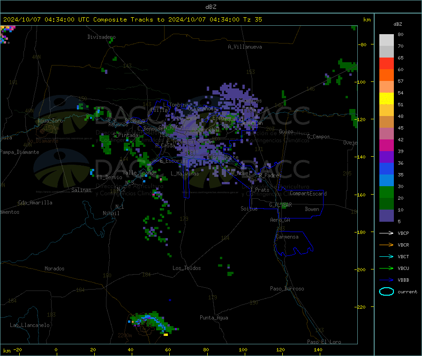422x356 pixels.
Task: Select the bright green swatch near 30 dBZ
Action: 386,192
